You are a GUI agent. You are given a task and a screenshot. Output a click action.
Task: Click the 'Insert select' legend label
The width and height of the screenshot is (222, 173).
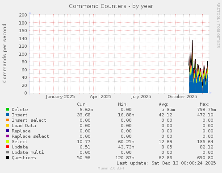29,120
